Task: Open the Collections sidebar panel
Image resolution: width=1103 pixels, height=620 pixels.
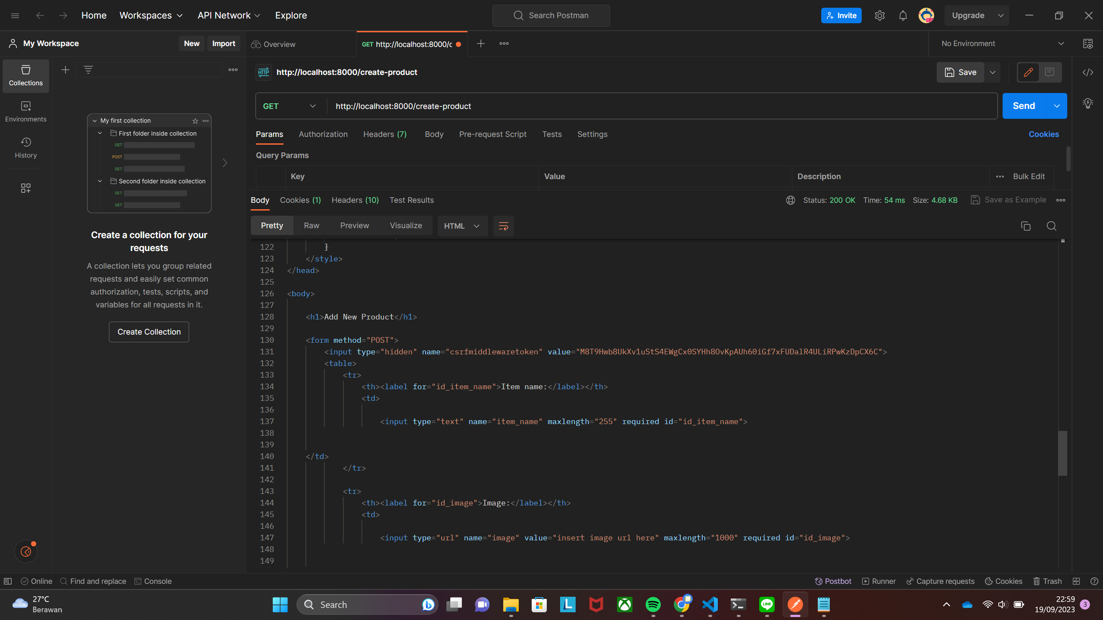Action: click(x=25, y=76)
